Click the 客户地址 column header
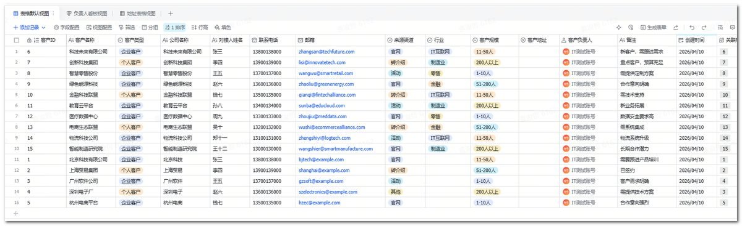This screenshot has width=742, height=226. [539, 40]
